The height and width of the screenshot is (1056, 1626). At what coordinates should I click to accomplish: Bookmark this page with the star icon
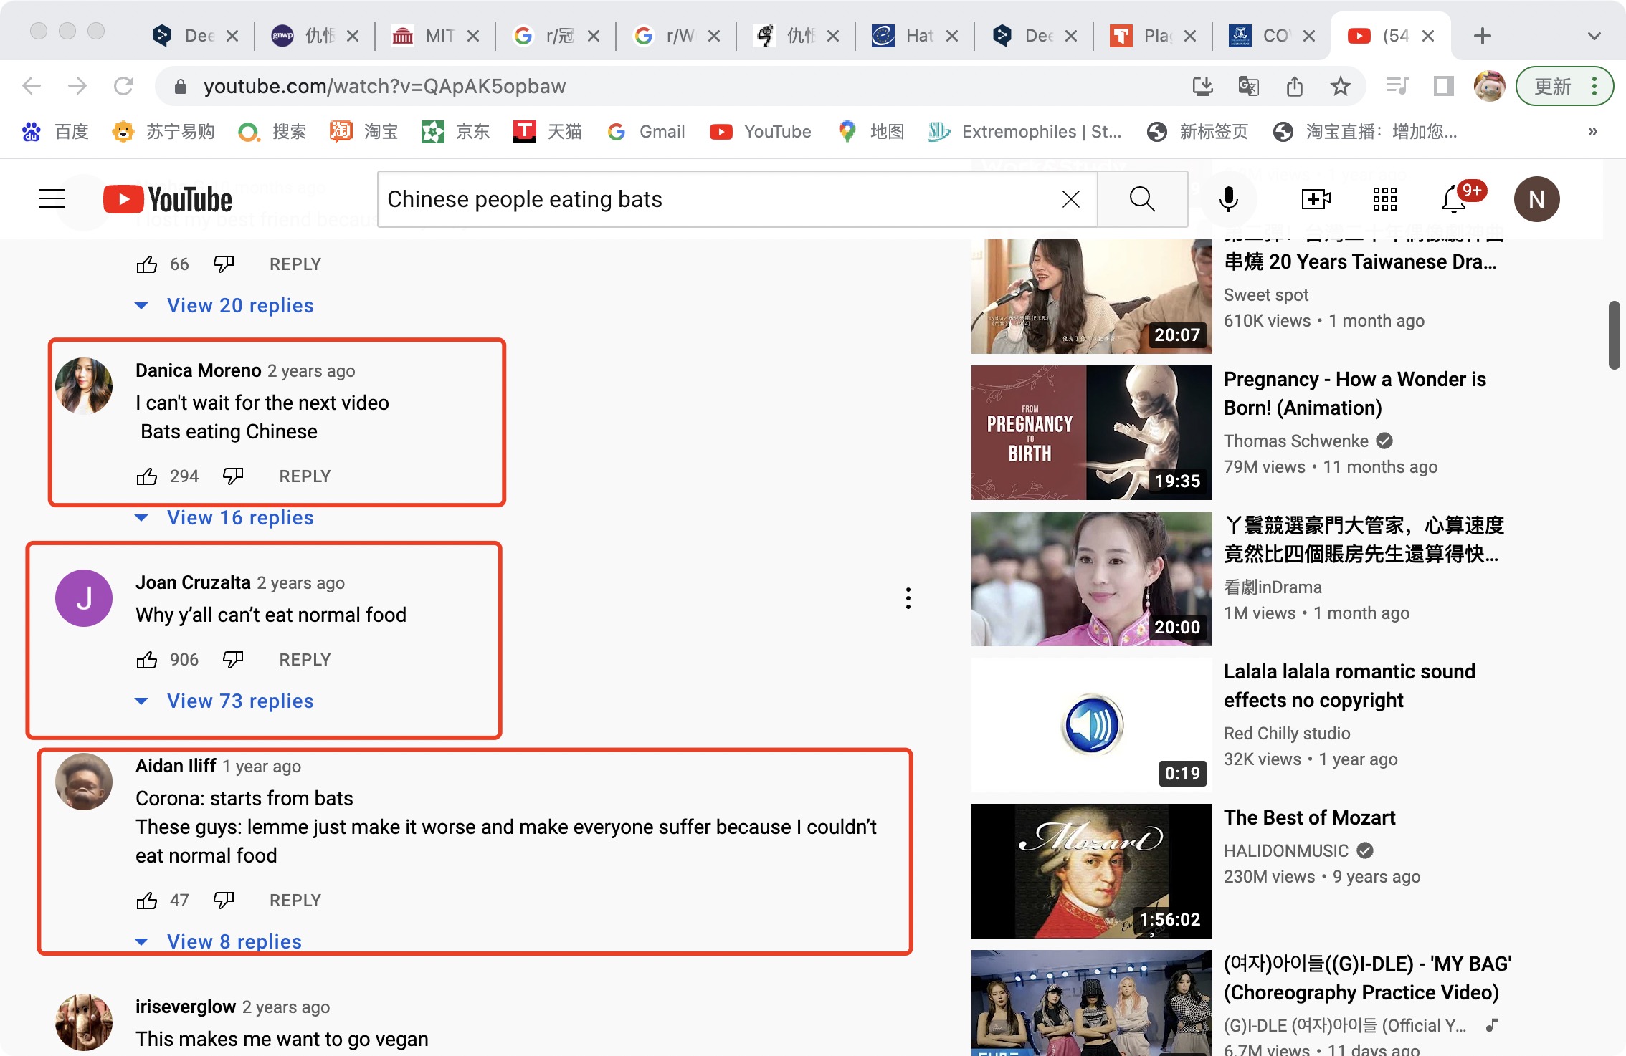(x=1340, y=87)
